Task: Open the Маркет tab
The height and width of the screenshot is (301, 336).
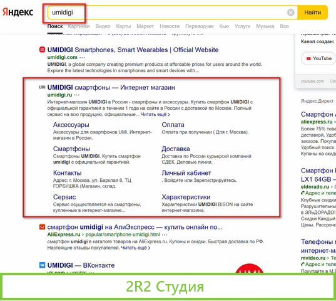Action: point(145,26)
